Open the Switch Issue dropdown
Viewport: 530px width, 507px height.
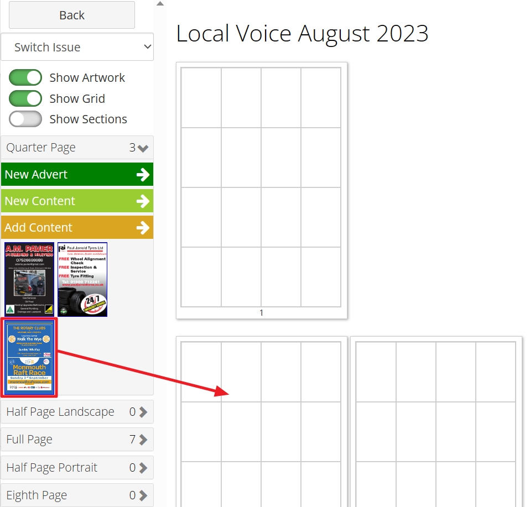[77, 47]
